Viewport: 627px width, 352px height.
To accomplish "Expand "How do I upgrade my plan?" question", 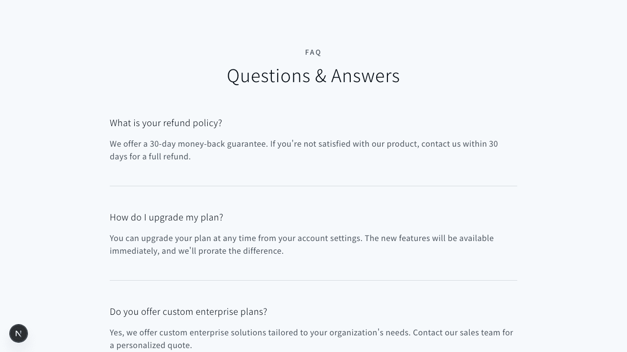I will tap(167, 218).
